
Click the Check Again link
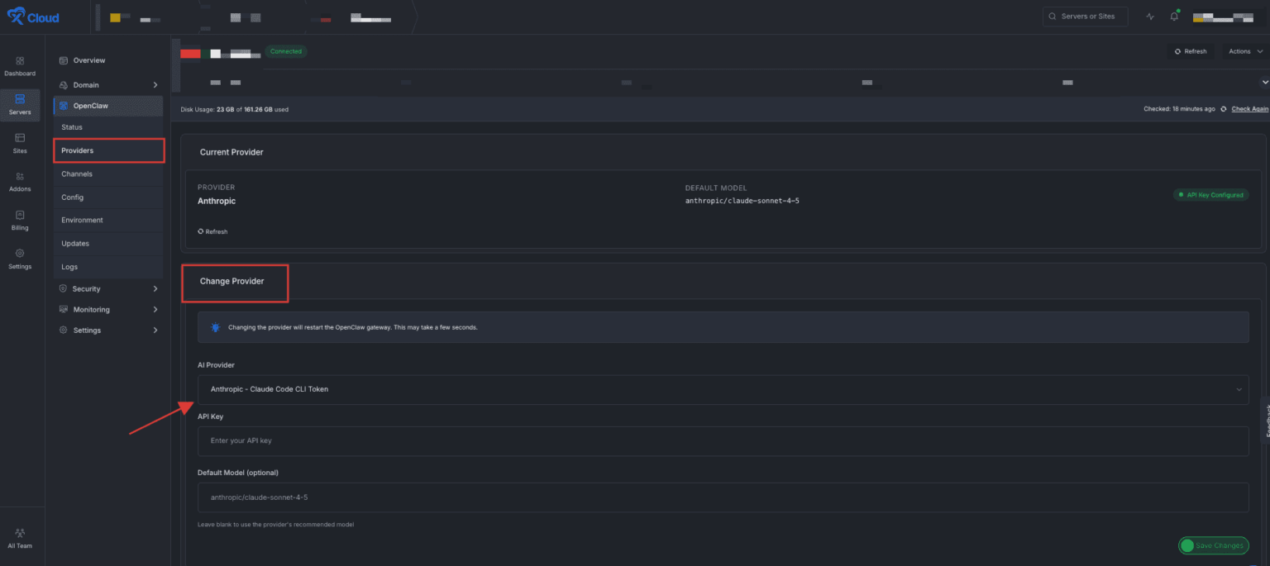coord(1249,108)
